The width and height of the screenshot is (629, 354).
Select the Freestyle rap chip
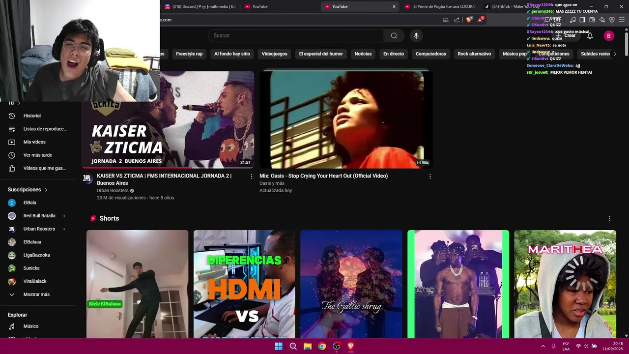[x=189, y=54]
